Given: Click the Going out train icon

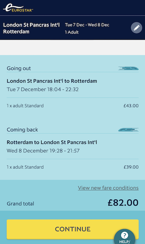Looking at the screenshot, I should pos(128,68).
